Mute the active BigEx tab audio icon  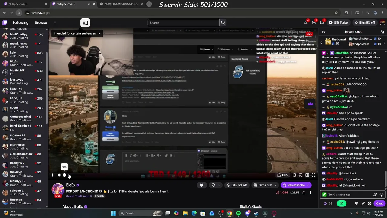point(89,4)
